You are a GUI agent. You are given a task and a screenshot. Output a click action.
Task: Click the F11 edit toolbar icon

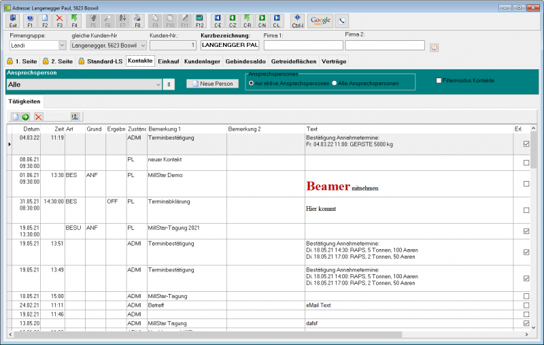[x=184, y=21]
